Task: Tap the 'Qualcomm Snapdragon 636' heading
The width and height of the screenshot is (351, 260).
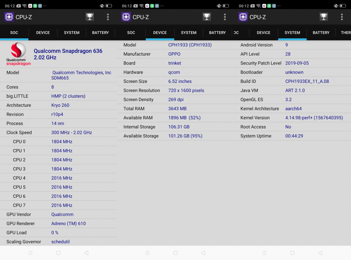Action: click(68, 51)
